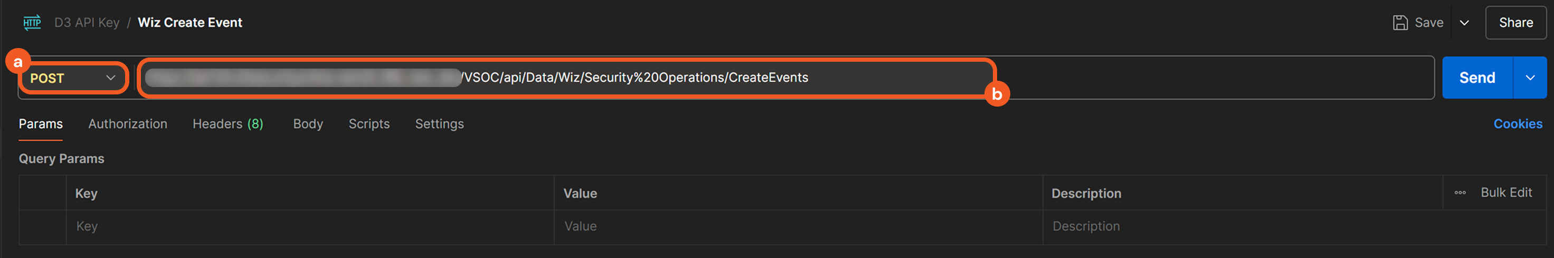Image resolution: width=1554 pixels, height=258 pixels.
Task: Click the Save floppy disk icon
Action: pyautogui.click(x=1400, y=23)
